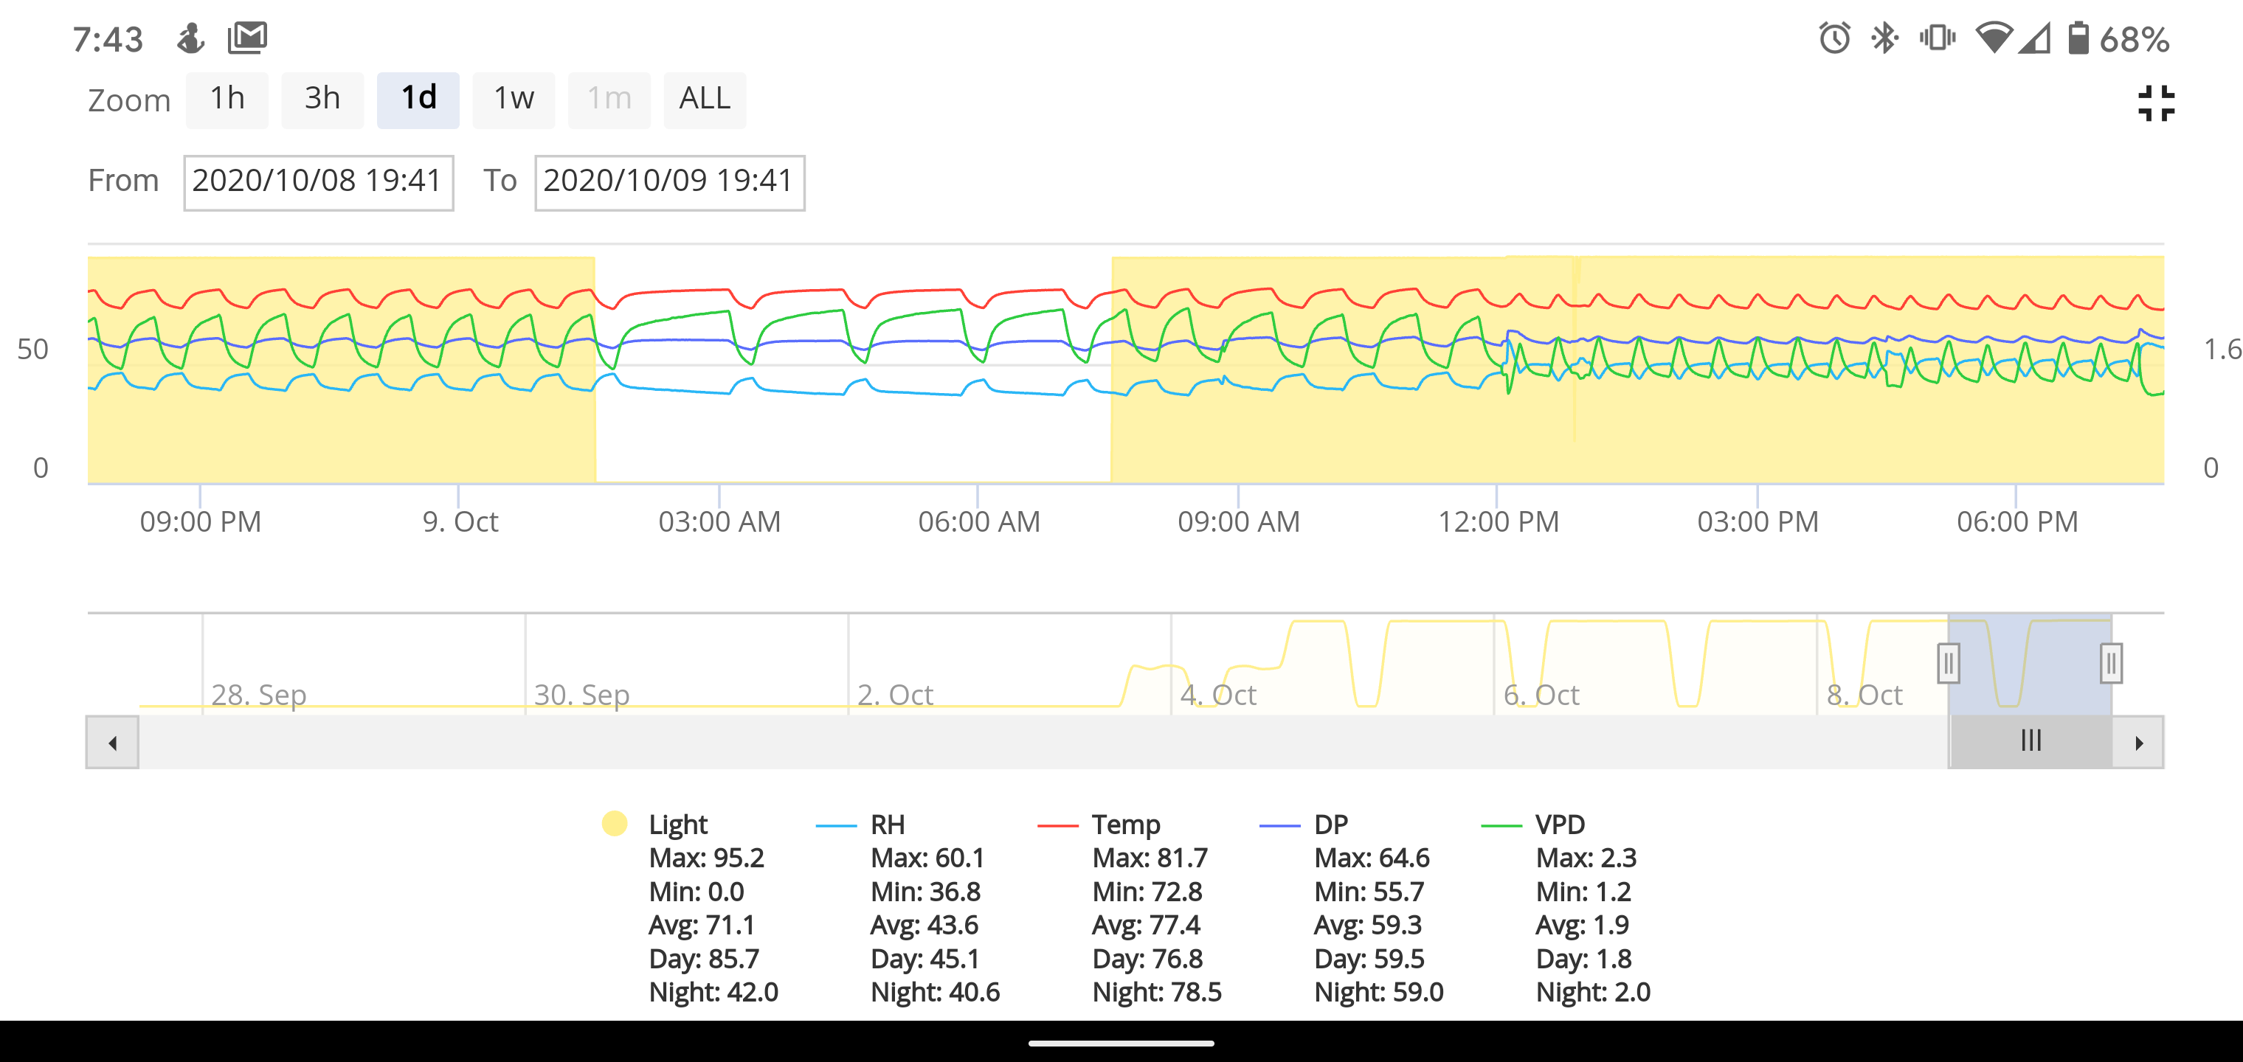Tap the Wi-Fi status icon
2243x1062 pixels.
click(x=1993, y=38)
